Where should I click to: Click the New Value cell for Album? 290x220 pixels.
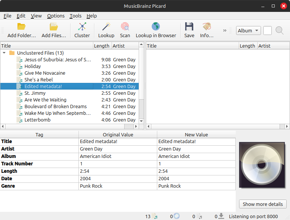196,156
